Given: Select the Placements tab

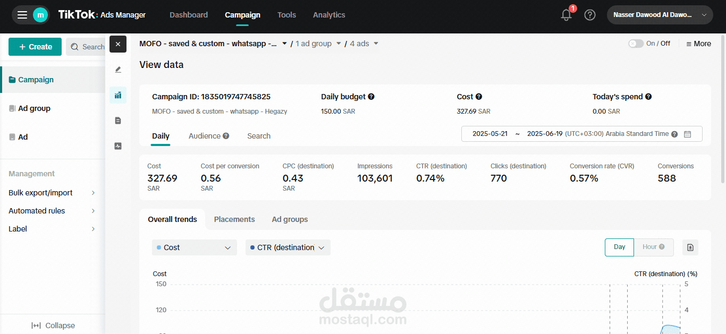Looking at the screenshot, I should [234, 219].
